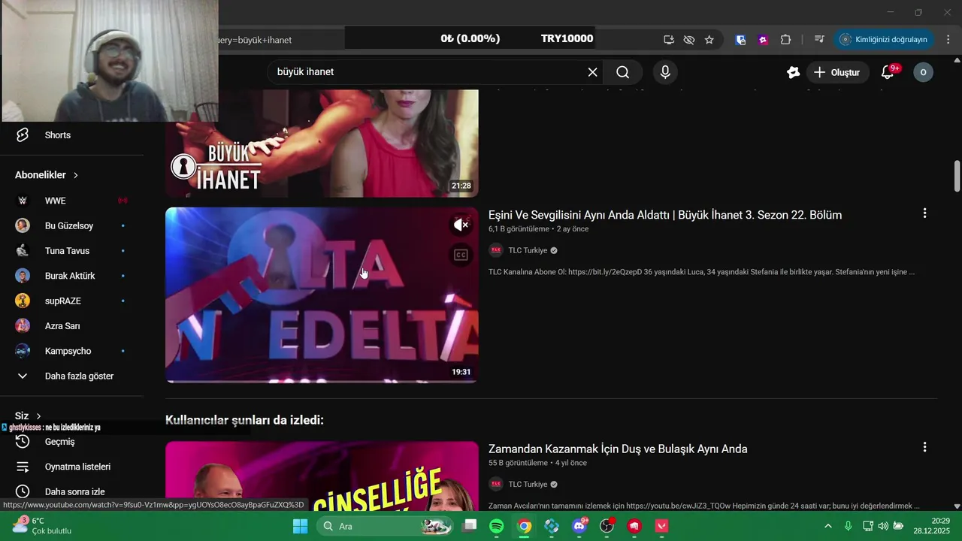The width and height of the screenshot is (962, 541).
Task: Click the Oluştur create button
Action: click(837, 72)
